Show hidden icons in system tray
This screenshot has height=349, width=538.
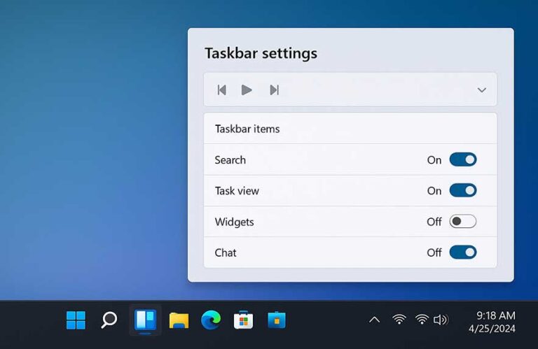(374, 320)
